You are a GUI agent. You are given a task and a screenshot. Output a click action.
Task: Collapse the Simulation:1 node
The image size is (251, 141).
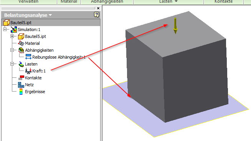[x=5, y=30]
